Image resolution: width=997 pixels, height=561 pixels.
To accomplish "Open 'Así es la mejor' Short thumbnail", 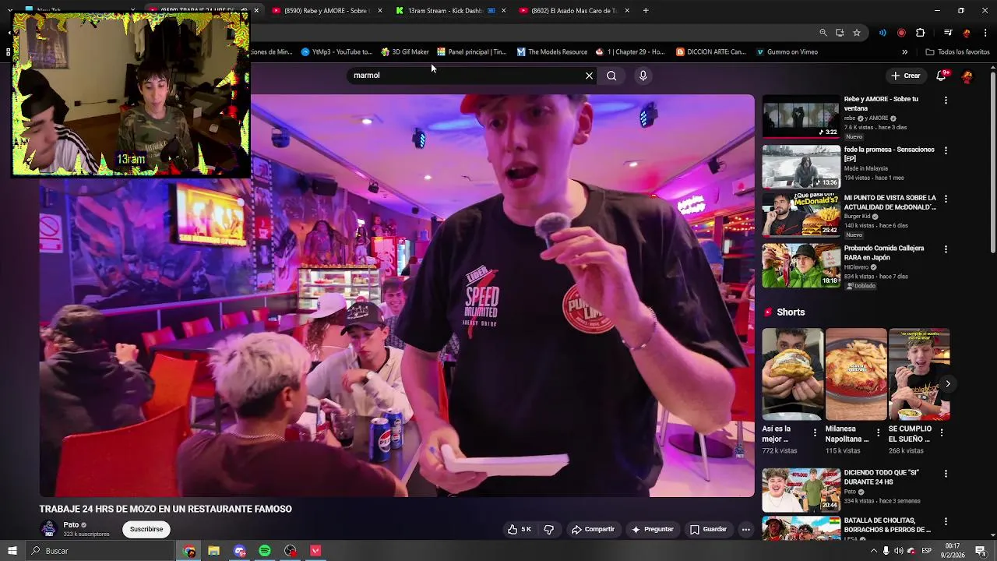I will [x=792, y=374].
